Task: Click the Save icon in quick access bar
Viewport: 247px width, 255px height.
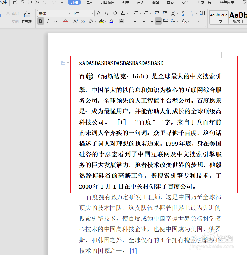Action: coord(15,2)
